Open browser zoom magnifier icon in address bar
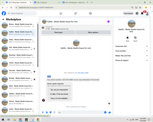Screen dimensions: 153x122 (132, 7)
